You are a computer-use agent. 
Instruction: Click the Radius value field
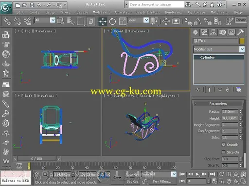click(230, 111)
